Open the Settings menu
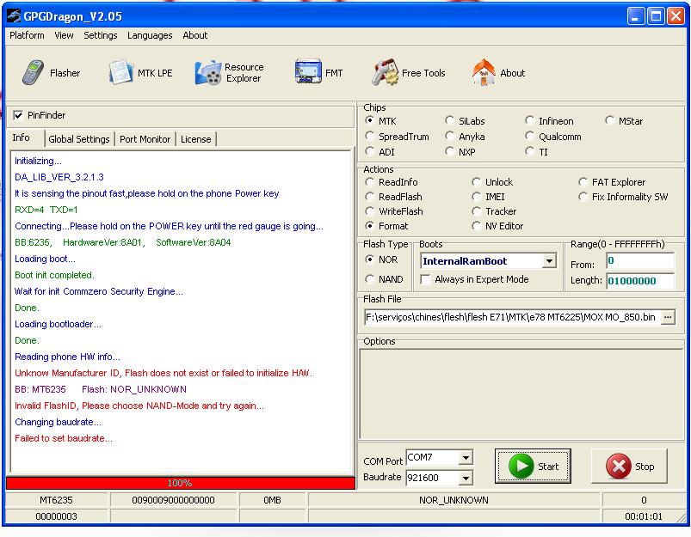Screen dimensions: 691x537 [x=101, y=35]
